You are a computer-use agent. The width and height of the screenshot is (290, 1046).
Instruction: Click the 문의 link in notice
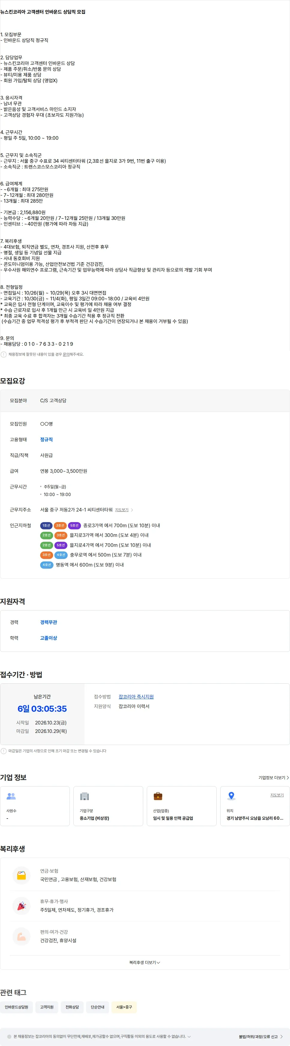[66, 355]
